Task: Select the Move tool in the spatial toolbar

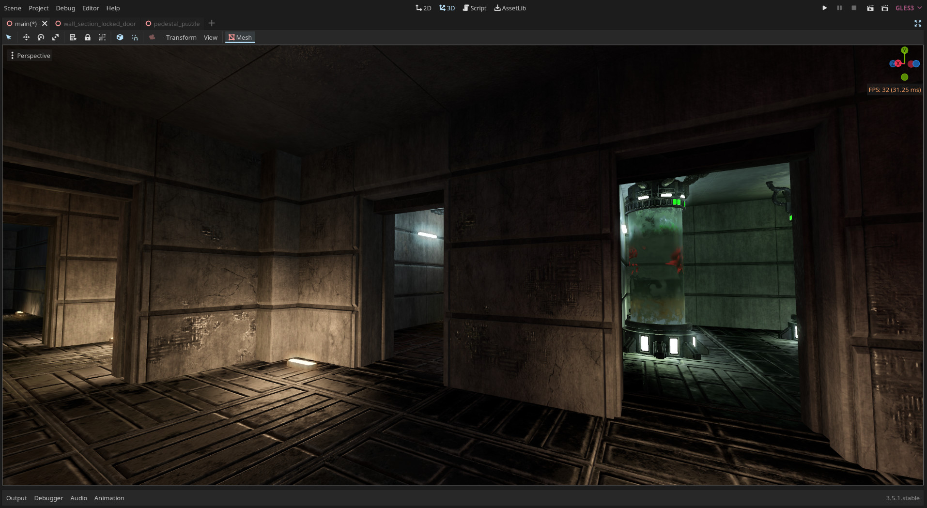Action: (26, 37)
